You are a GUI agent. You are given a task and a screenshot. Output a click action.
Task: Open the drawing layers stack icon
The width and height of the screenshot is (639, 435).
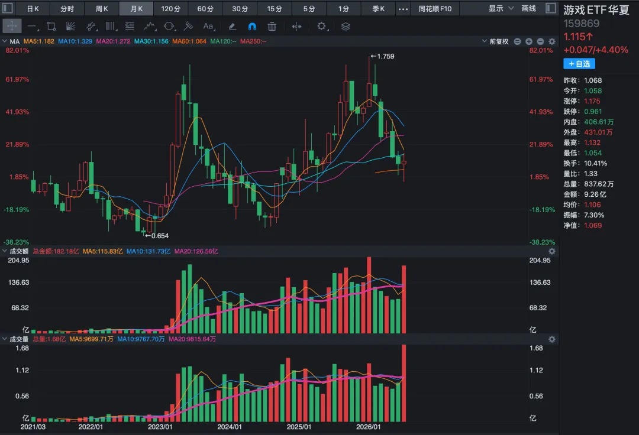346,27
